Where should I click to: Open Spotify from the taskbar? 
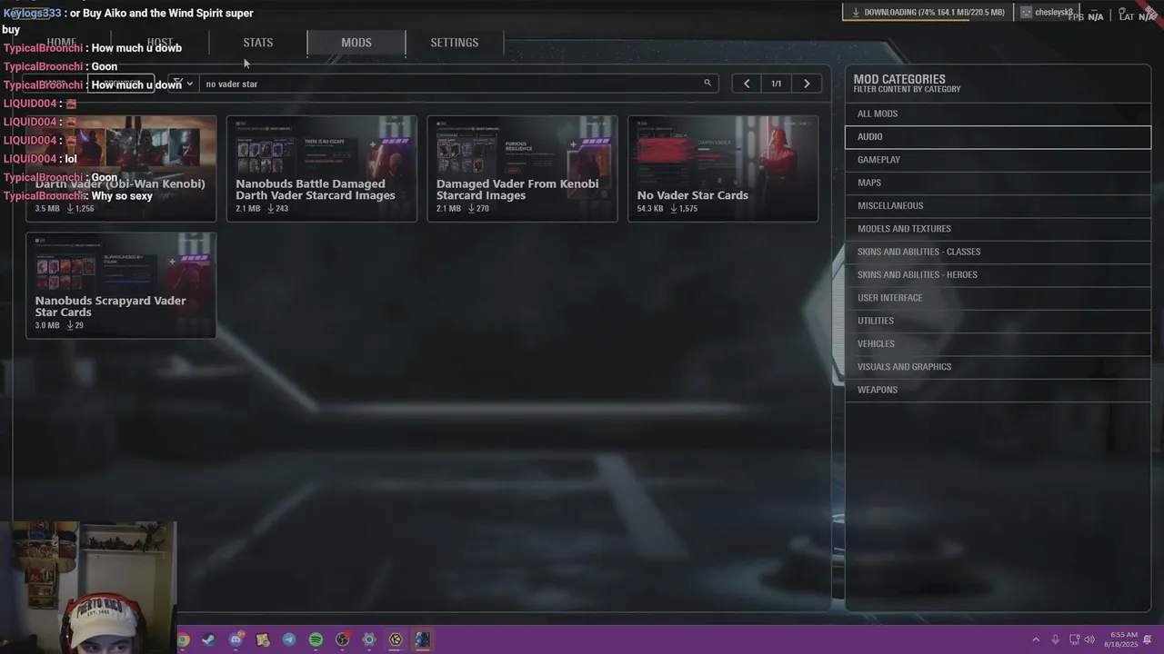316,639
